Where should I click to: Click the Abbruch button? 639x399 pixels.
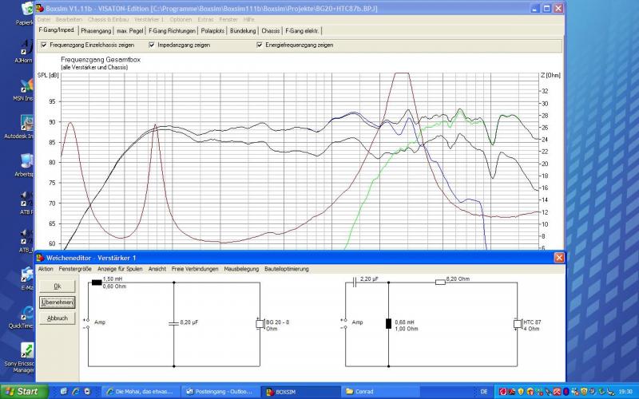tap(58, 318)
